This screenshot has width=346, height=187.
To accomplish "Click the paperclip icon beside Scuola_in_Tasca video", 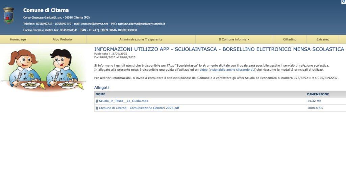I will click(x=97, y=101).
